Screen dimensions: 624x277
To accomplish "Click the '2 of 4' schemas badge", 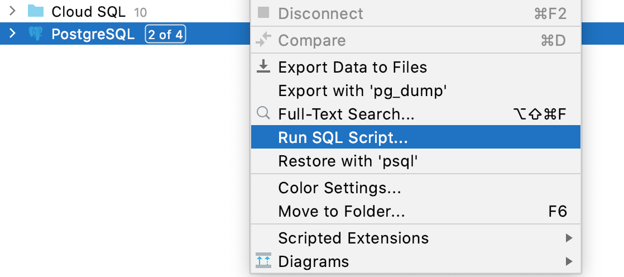I will click(165, 35).
